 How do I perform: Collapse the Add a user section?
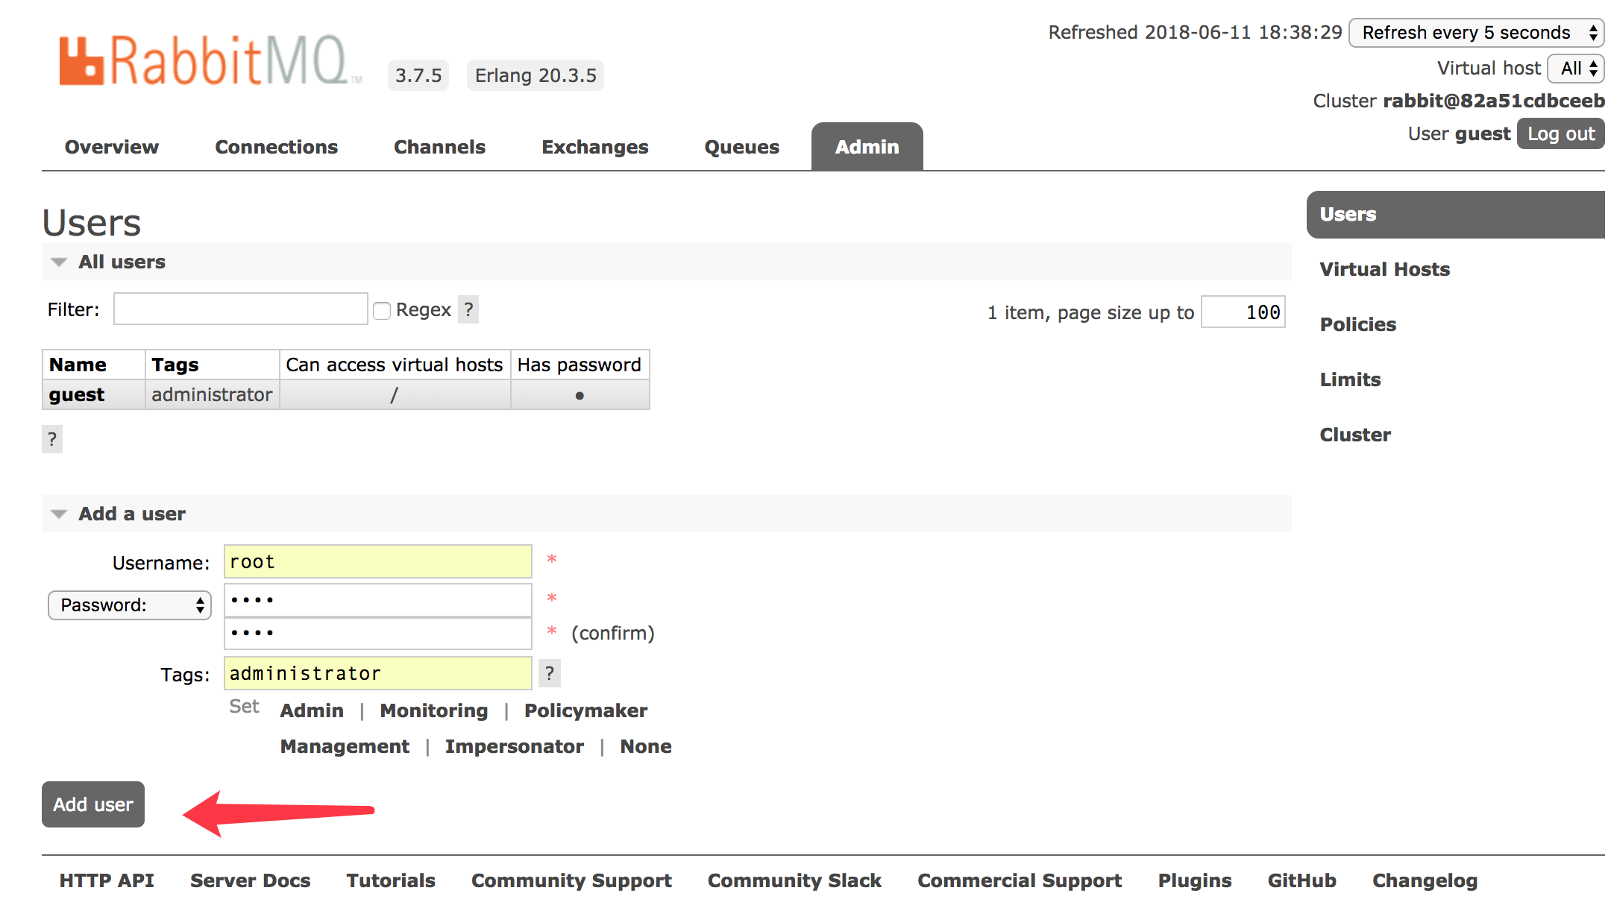point(131,514)
